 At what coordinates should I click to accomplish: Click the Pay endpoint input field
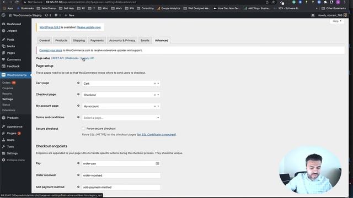pos(121,163)
